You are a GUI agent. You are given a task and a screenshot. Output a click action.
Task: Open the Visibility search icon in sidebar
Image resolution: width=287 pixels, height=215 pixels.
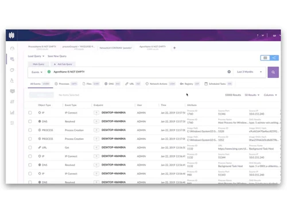click(x=12, y=59)
